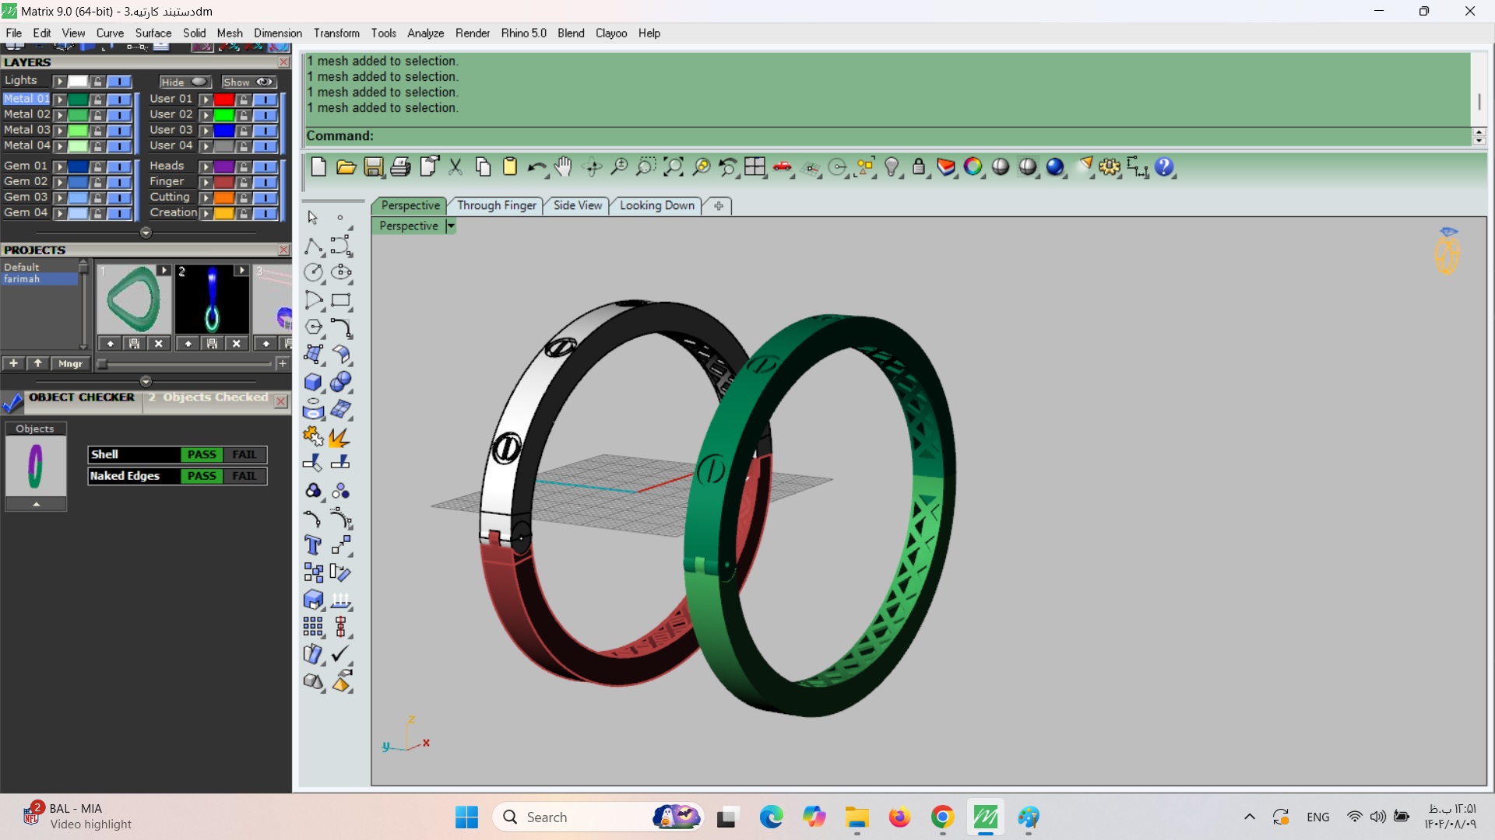The image size is (1495, 840).
Task: Toggle lock on User 01 layer
Action: click(x=244, y=100)
